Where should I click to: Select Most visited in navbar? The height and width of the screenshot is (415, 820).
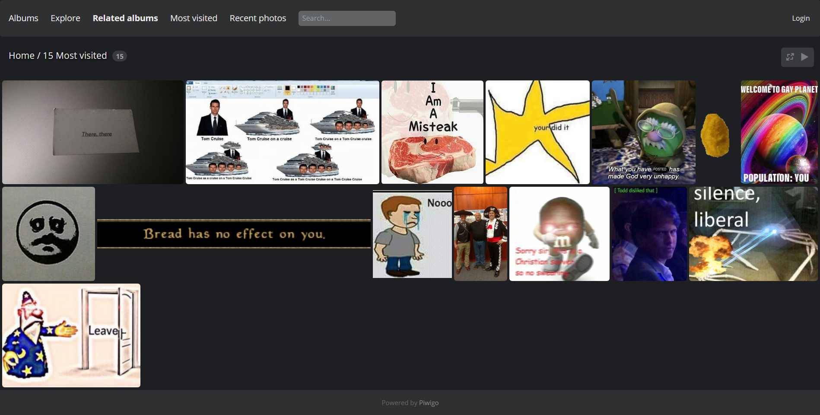pos(194,18)
